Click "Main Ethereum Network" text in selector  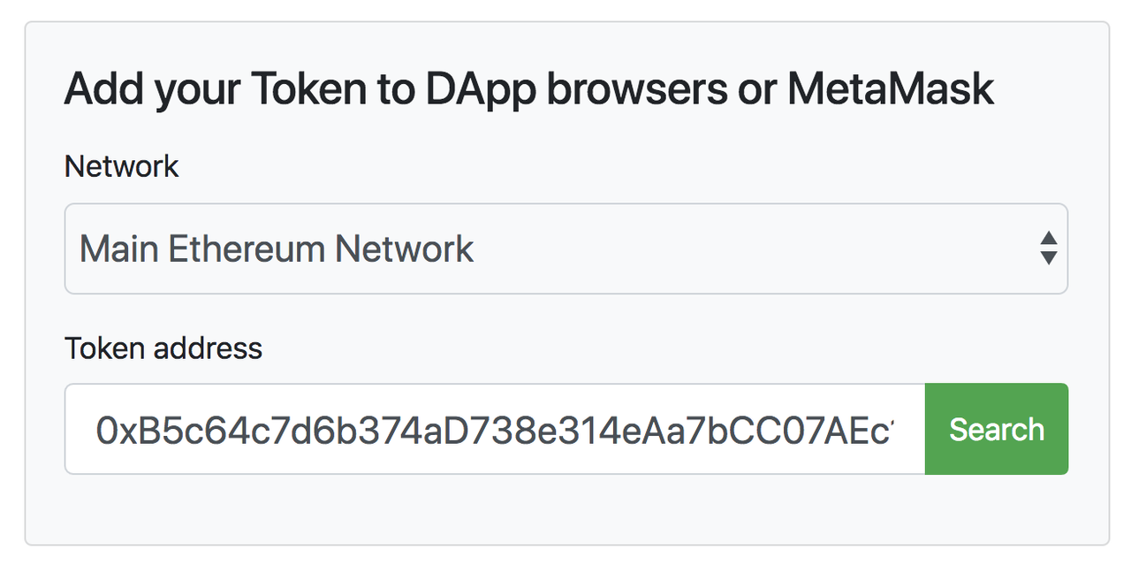[x=277, y=249]
